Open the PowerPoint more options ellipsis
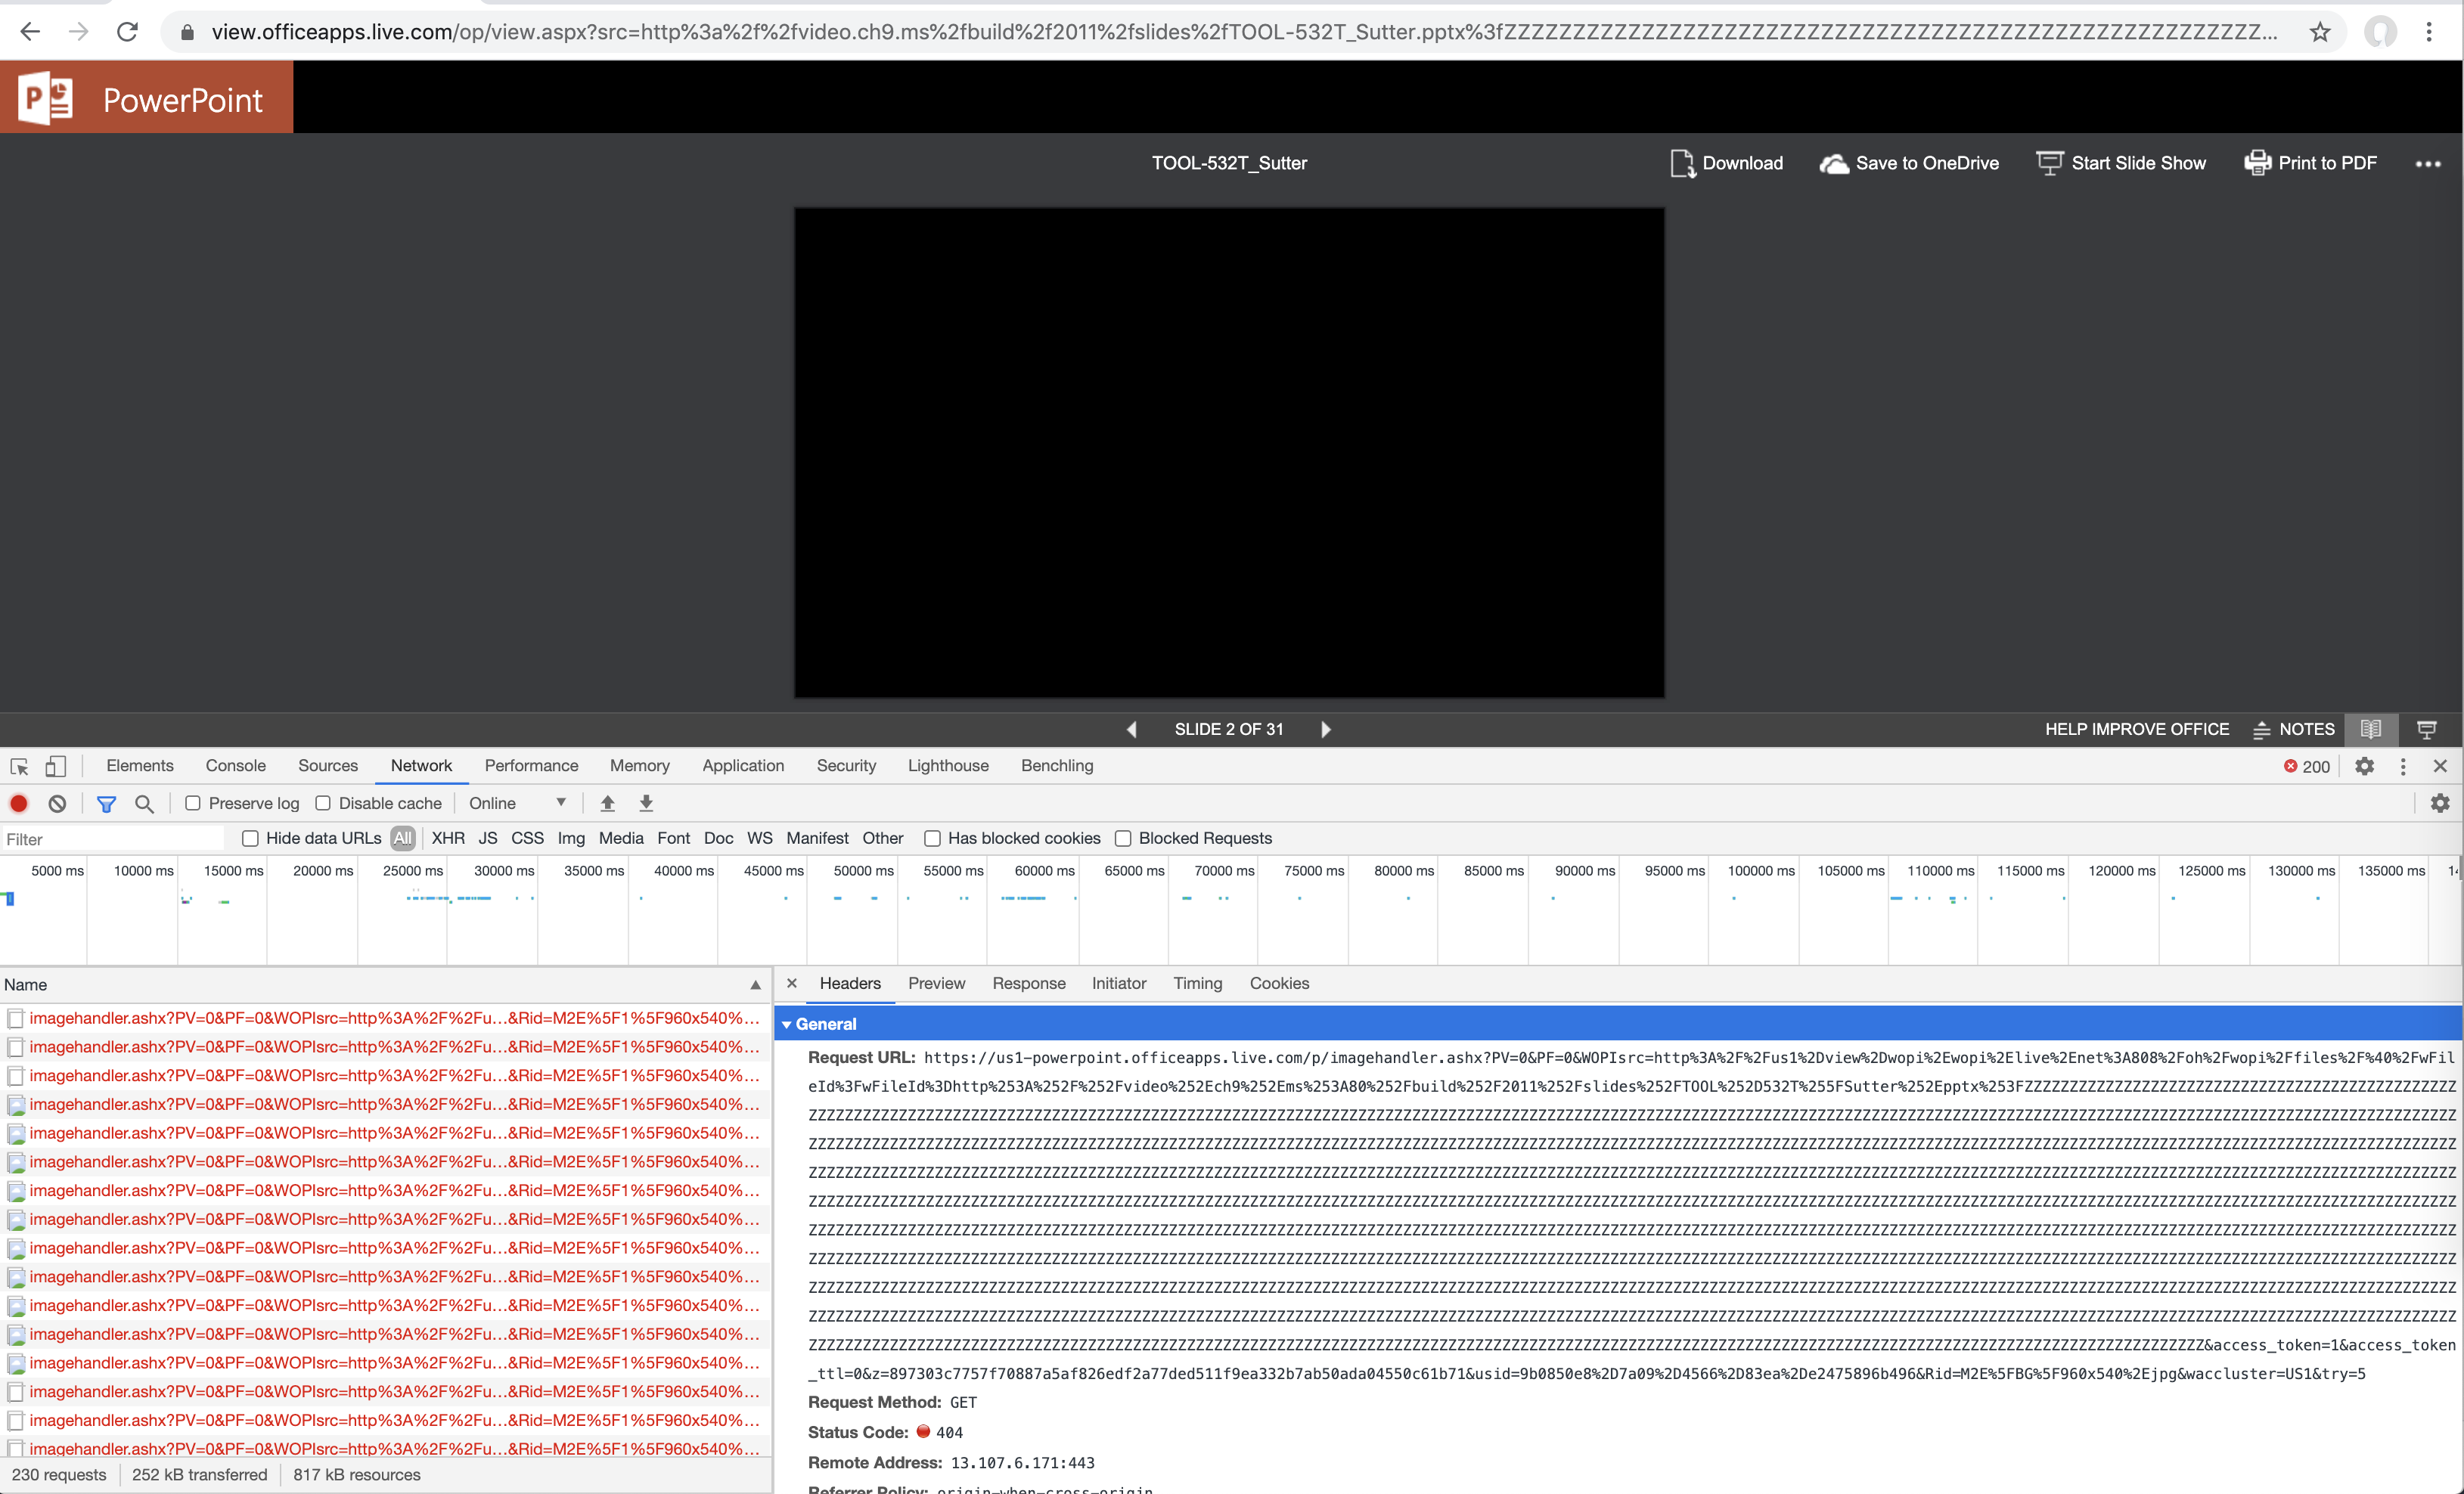 (2428, 164)
